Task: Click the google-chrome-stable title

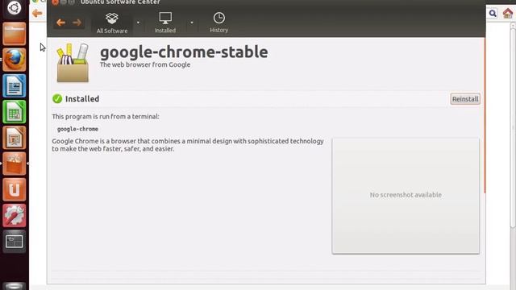Action: (184, 52)
